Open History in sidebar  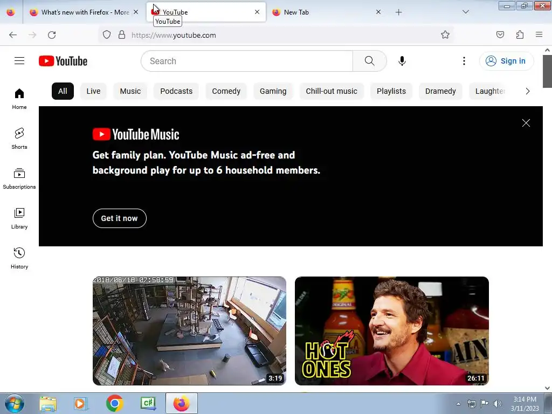pyautogui.click(x=19, y=258)
